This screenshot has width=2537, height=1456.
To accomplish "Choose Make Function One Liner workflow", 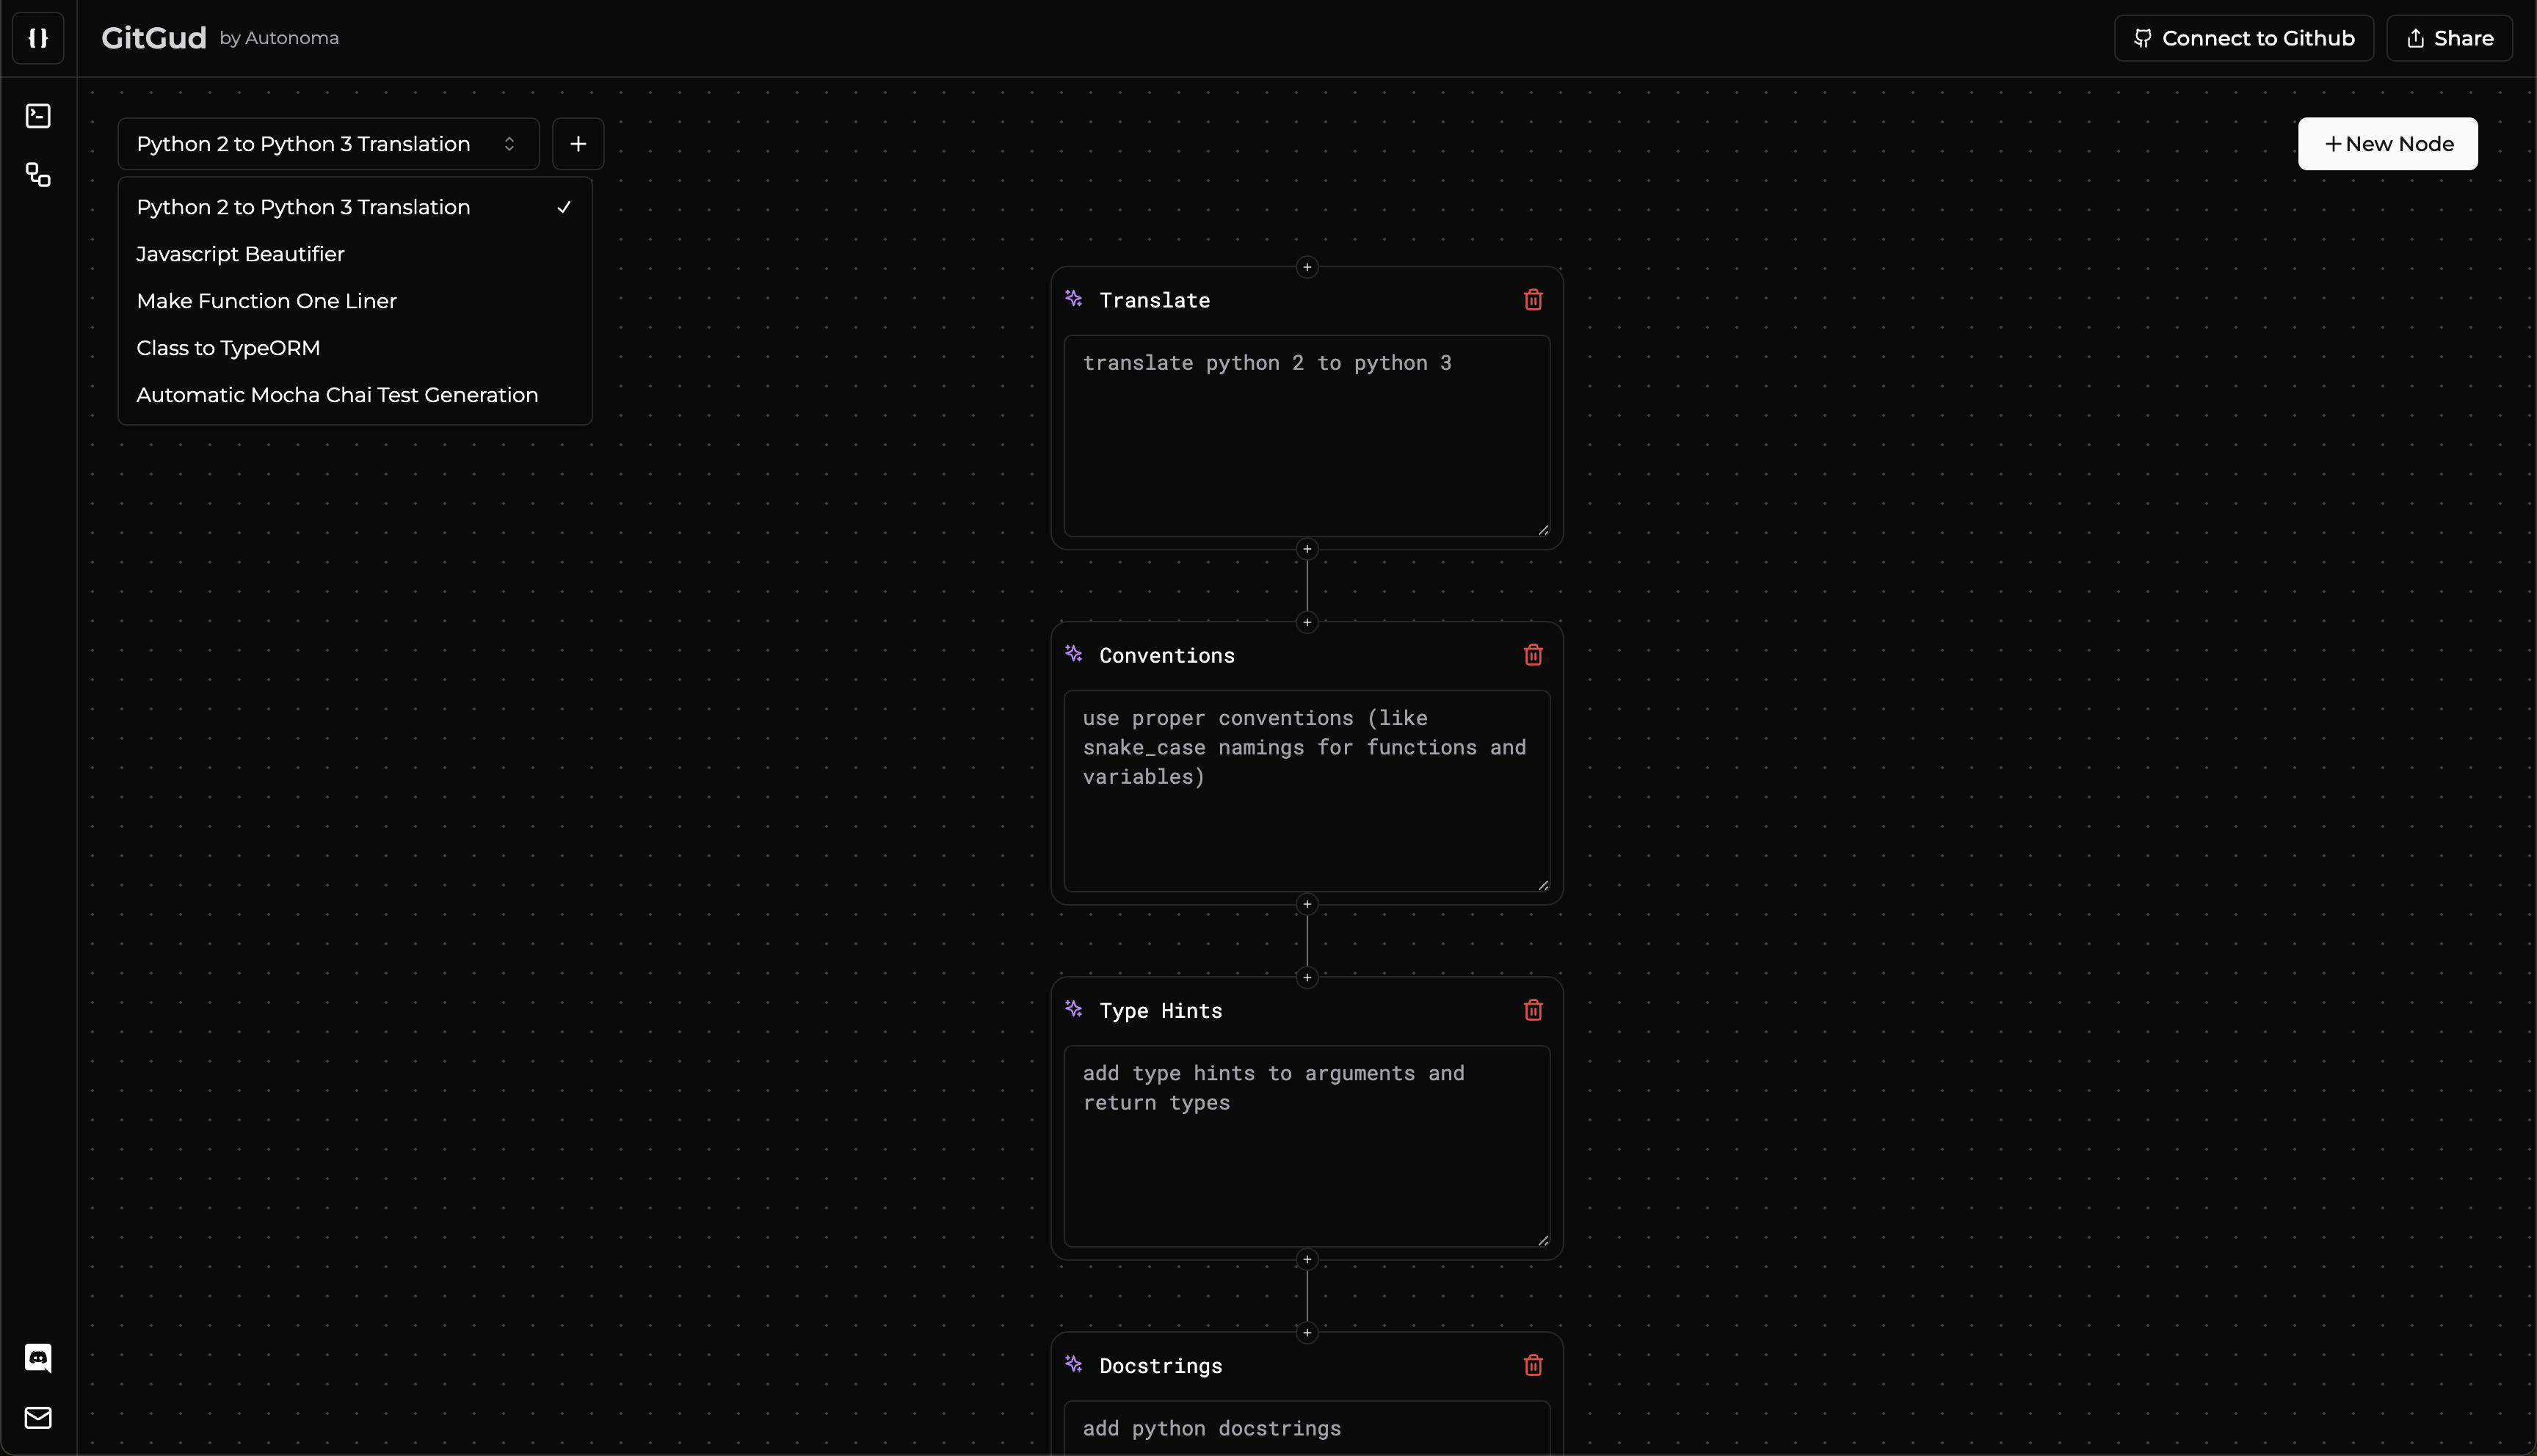I will [355, 301].
